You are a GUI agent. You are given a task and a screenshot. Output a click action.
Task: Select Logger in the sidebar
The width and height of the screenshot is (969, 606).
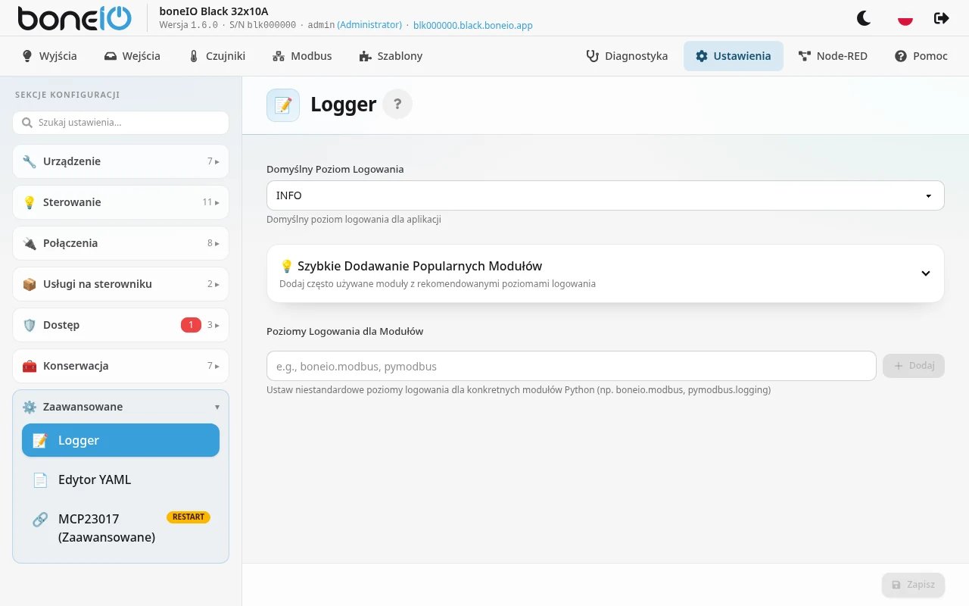tap(120, 440)
